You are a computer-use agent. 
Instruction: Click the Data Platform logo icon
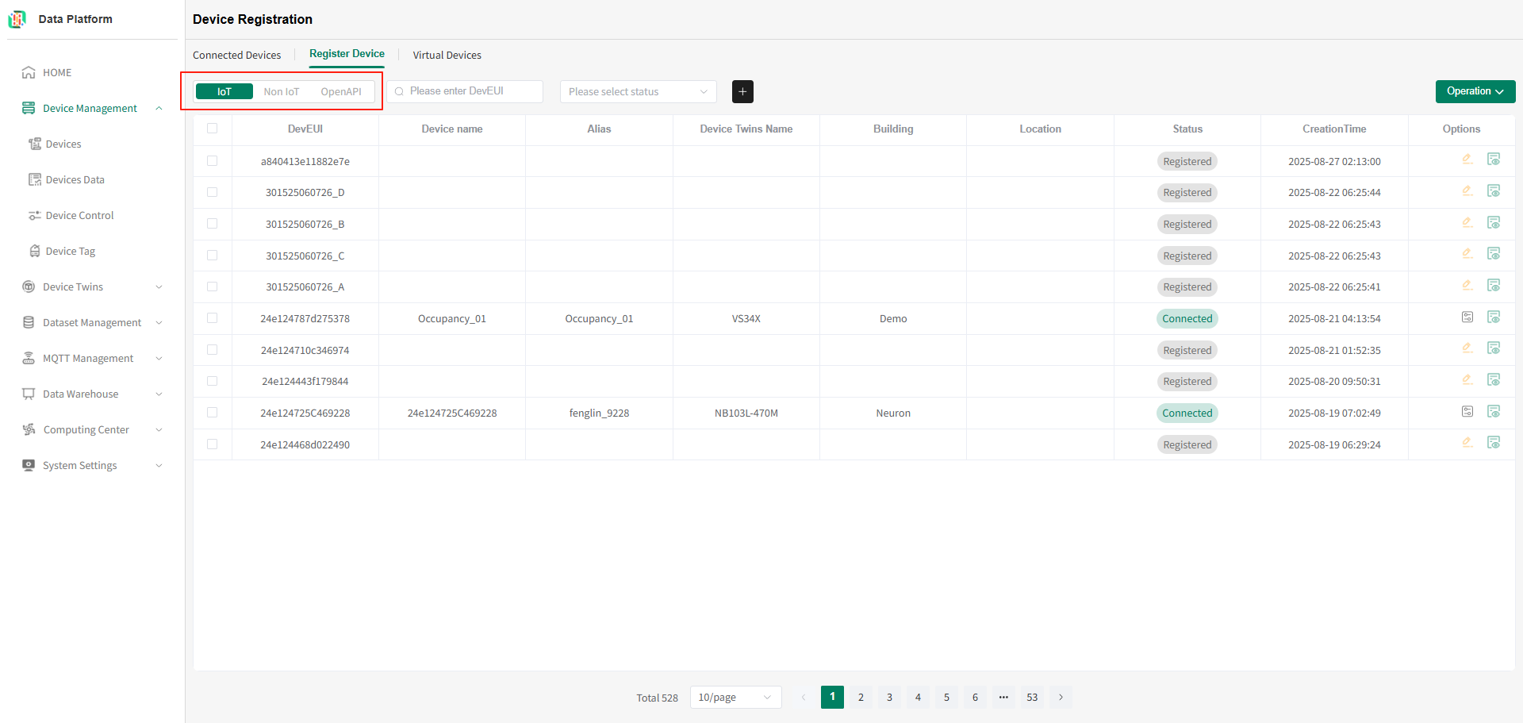tap(17, 19)
